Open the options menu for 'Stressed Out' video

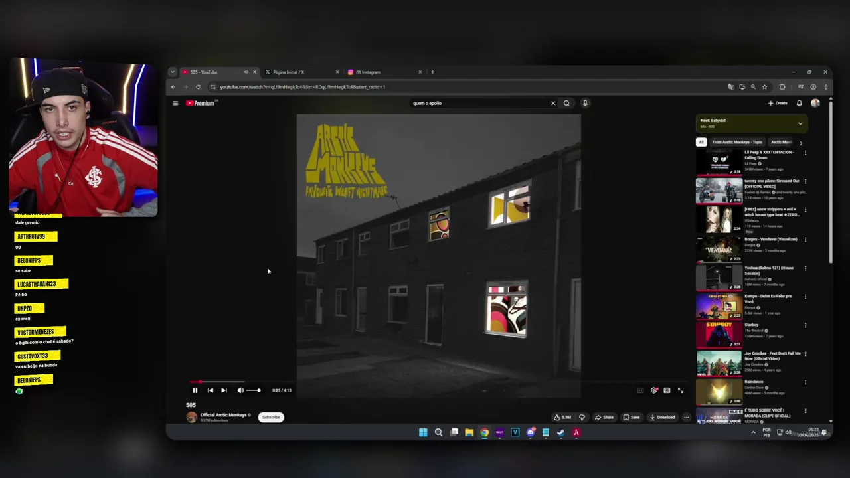806,181
